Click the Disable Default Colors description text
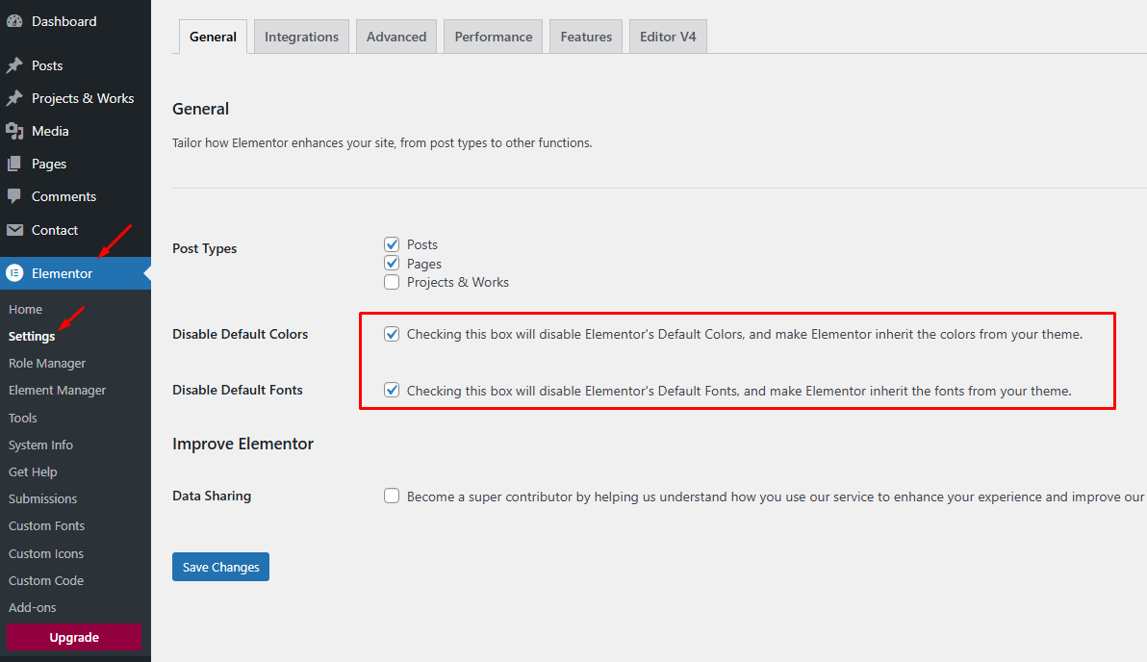1147x662 pixels. tap(745, 334)
